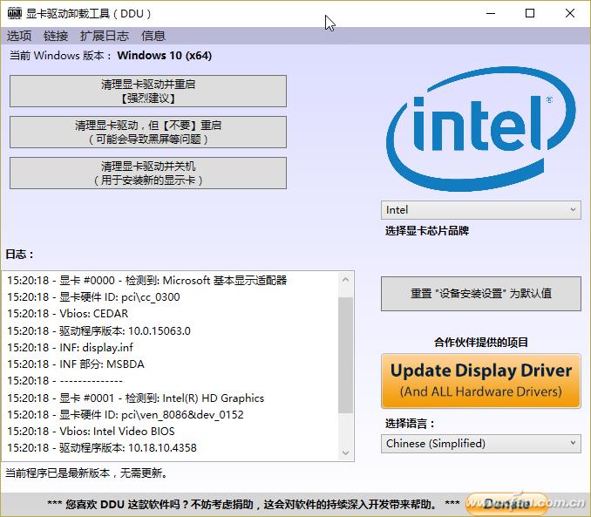Image resolution: width=591 pixels, height=517 pixels.
Task: Select log line Microsoft 基本显示适配器
Action: 147,280
